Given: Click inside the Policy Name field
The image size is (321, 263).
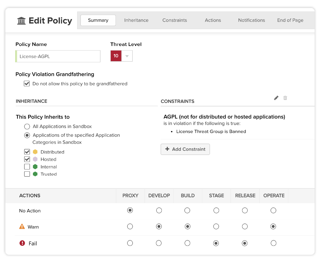Looking at the screenshot, I should pos(58,56).
